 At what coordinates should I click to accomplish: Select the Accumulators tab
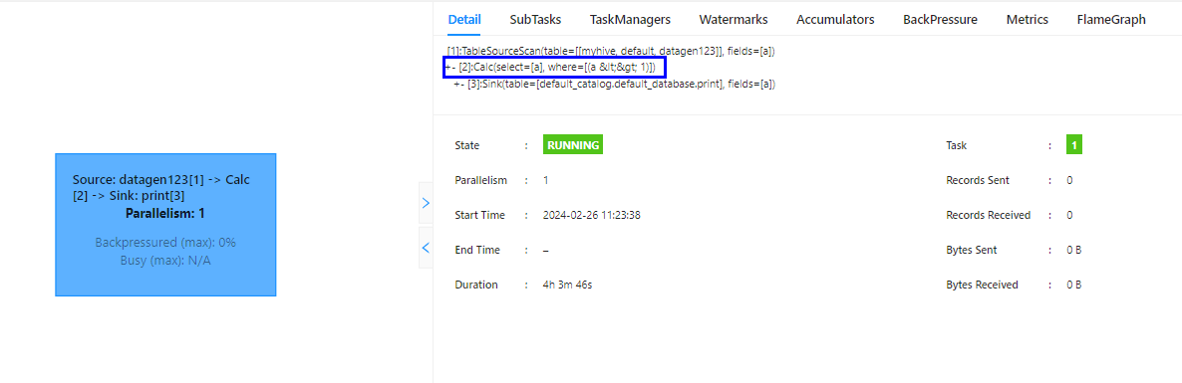coord(835,20)
